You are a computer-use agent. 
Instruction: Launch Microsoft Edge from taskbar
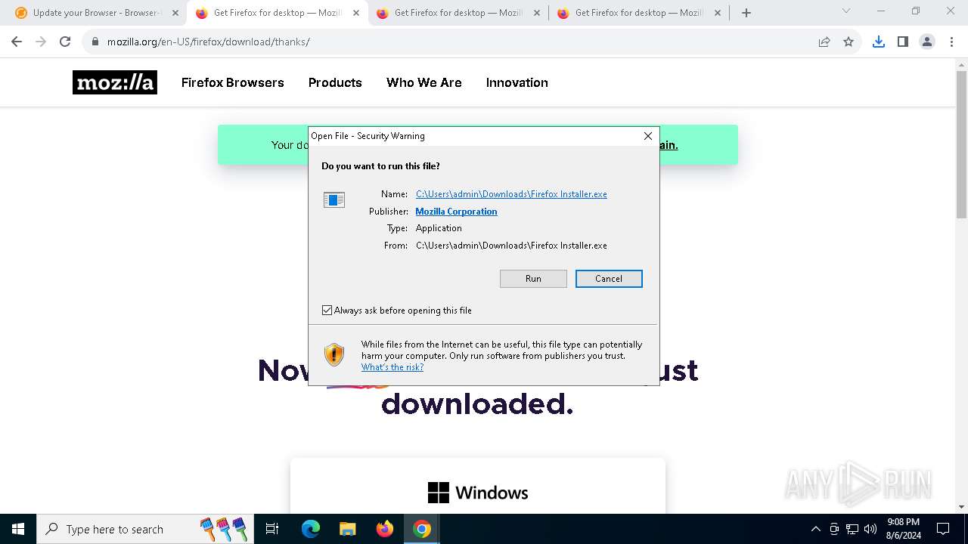click(311, 529)
